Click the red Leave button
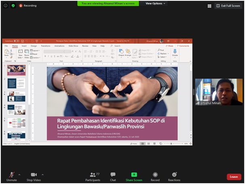Screen dimensions: 245x184 tap(234, 177)
